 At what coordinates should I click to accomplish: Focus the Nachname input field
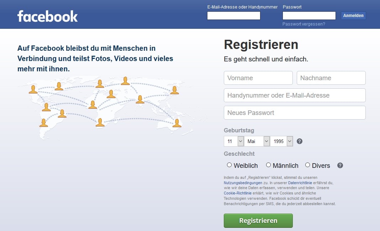pyautogui.click(x=331, y=78)
